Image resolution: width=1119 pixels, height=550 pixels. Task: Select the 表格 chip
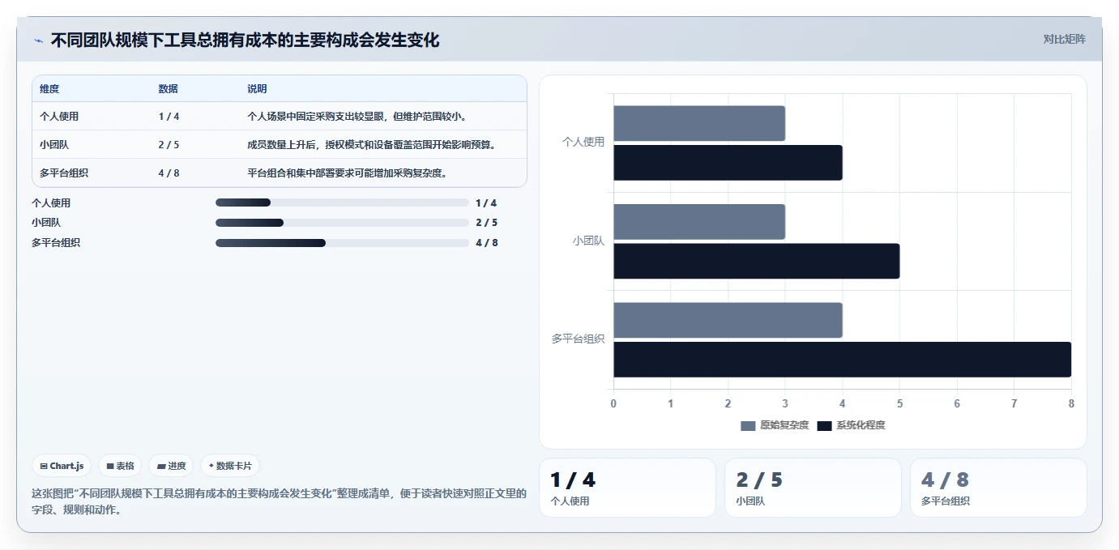(120, 466)
